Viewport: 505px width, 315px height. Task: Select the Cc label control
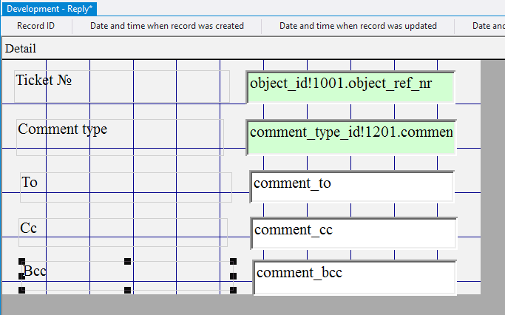click(29, 228)
